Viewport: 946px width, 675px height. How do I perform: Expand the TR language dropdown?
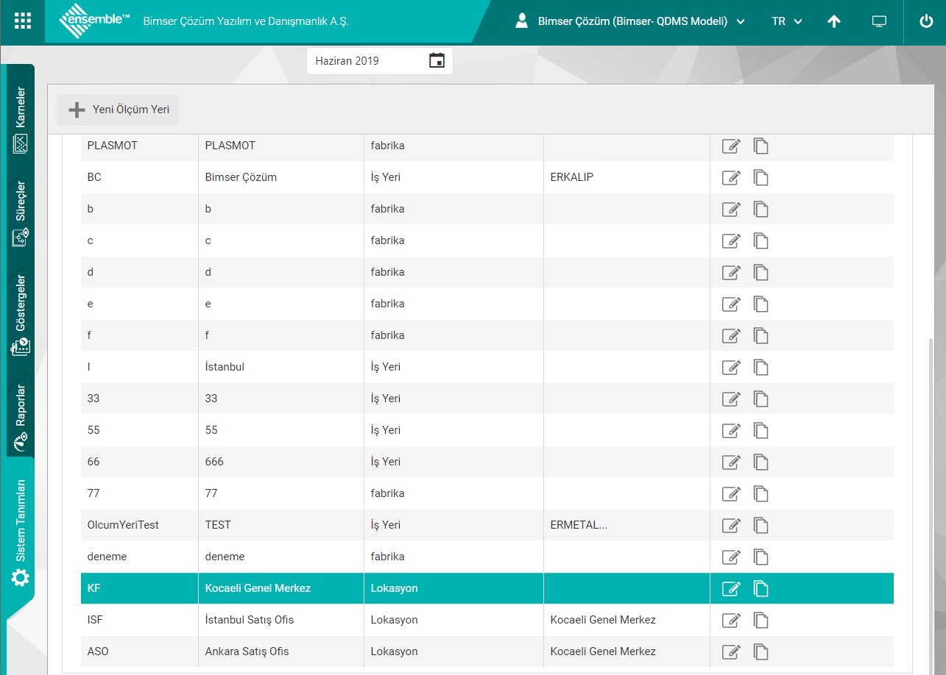point(786,21)
